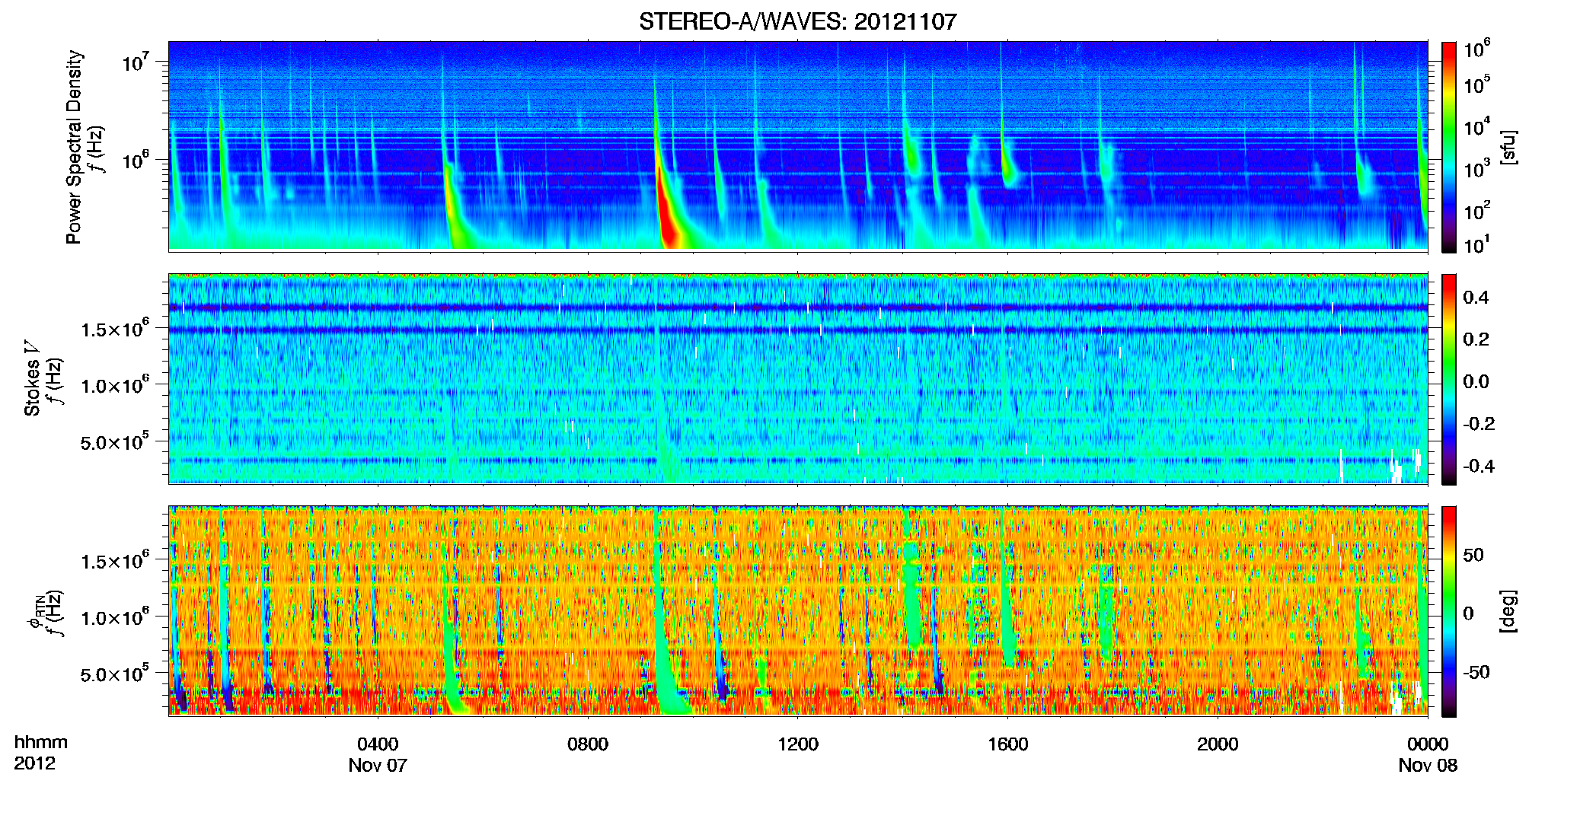This screenshot has width=1596, height=822.
Task: Click the 1.5×10^6 tick on Stokes V axis
Action: pyautogui.click(x=114, y=328)
